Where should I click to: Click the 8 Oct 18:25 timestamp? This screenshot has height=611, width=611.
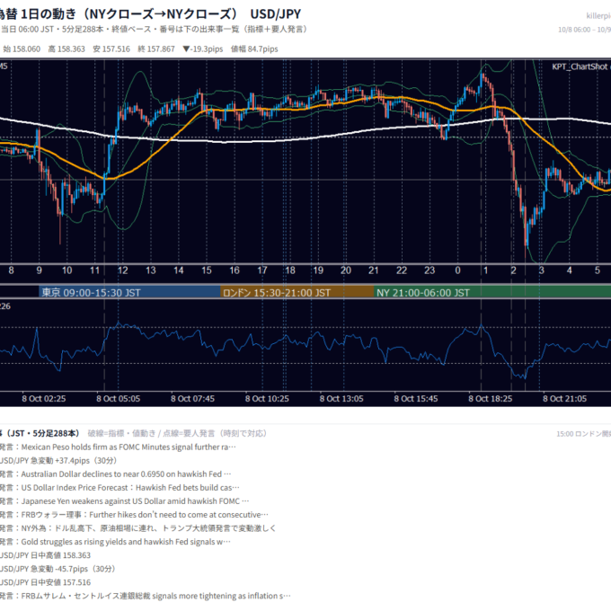pos(491,399)
